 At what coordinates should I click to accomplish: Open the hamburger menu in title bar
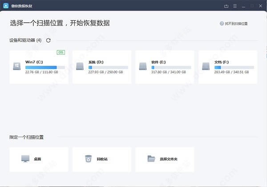pyautogui.click(x=235, y=6)
